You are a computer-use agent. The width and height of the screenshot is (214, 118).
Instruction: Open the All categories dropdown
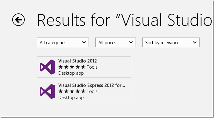(x=63, y=42)
